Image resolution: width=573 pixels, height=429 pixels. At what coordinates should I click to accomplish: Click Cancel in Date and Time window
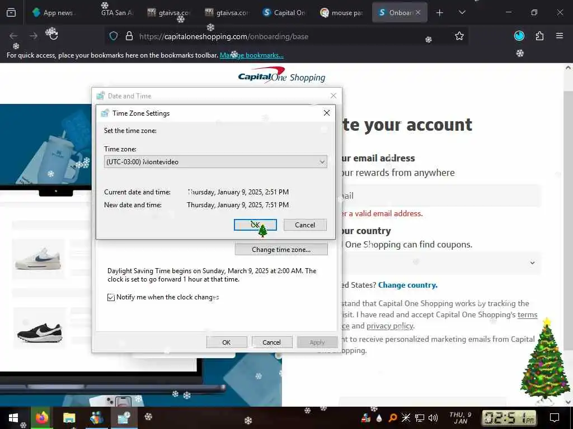[x=271, y=342]
